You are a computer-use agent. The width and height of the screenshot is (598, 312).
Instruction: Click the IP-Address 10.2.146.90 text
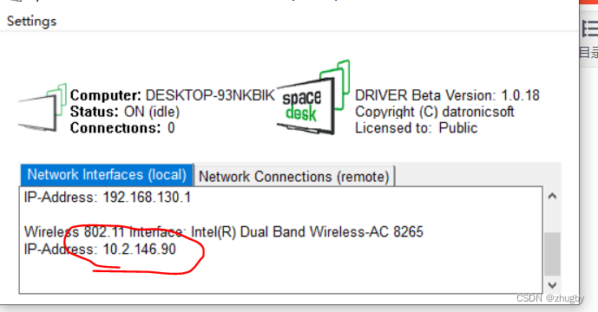coord(100,249)
